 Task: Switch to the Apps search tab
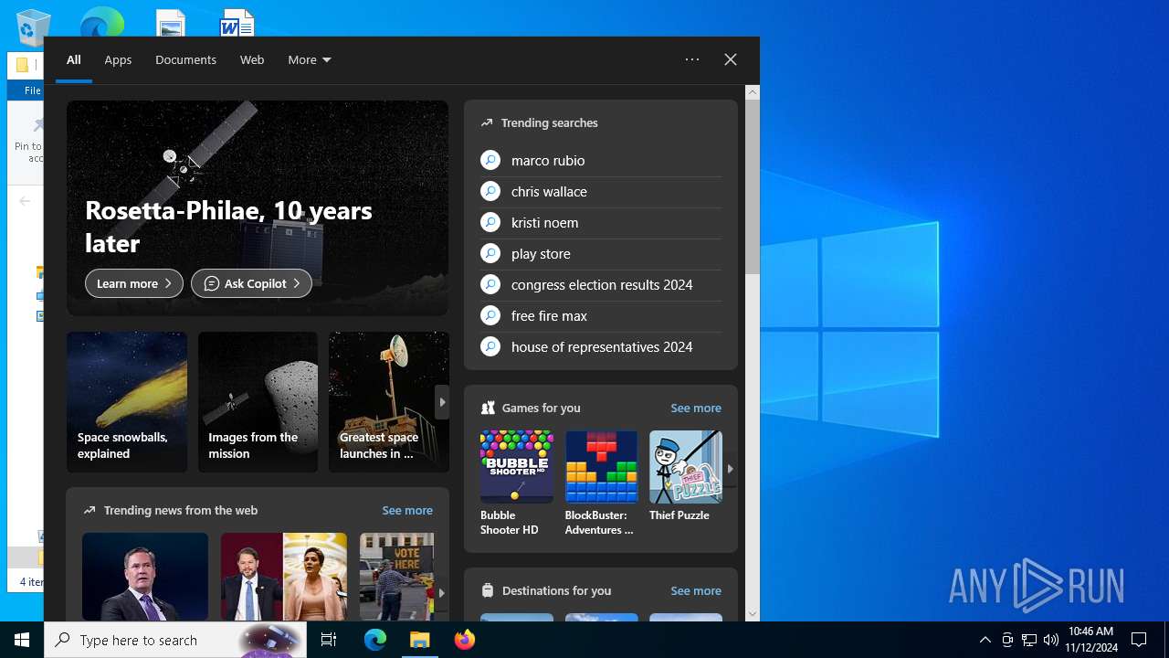(118, 60)
